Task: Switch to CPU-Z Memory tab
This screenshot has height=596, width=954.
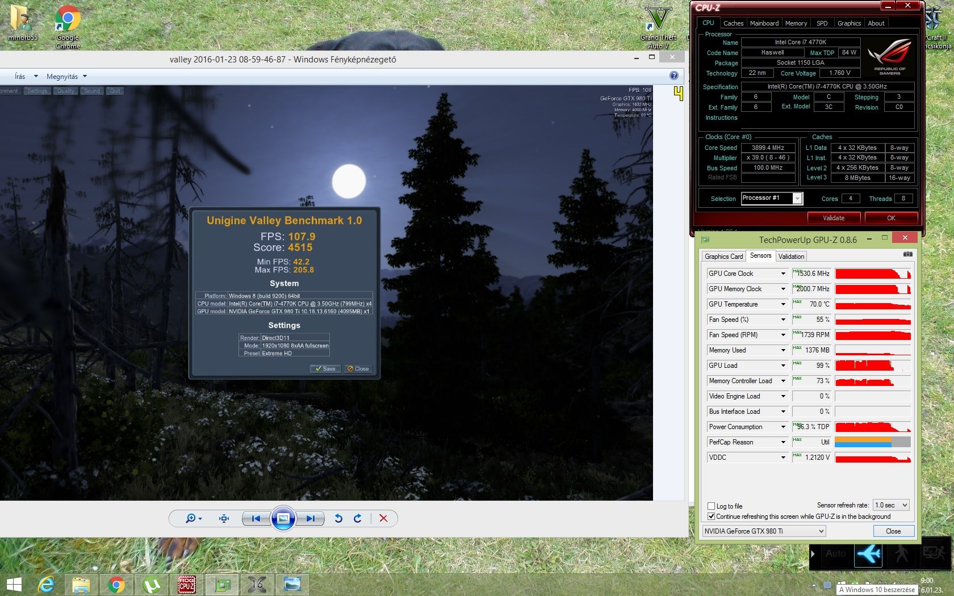Action: pyautogui.click(x=796, y=23)
